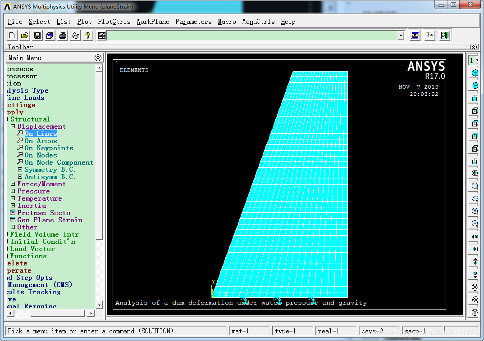The width and height of the screenshot is (484, 341).
Task: Open a database file with the folder icon
Action: click(x=25, y=36)
